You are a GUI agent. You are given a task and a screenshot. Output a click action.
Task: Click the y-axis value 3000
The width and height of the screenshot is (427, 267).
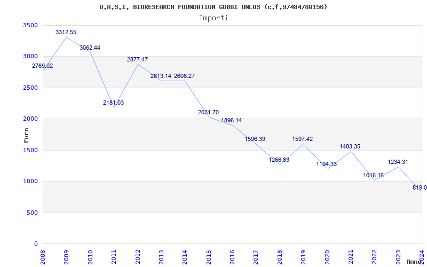30,57
